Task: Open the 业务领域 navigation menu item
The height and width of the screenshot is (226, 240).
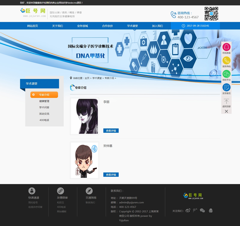Action: coord(82,26)
